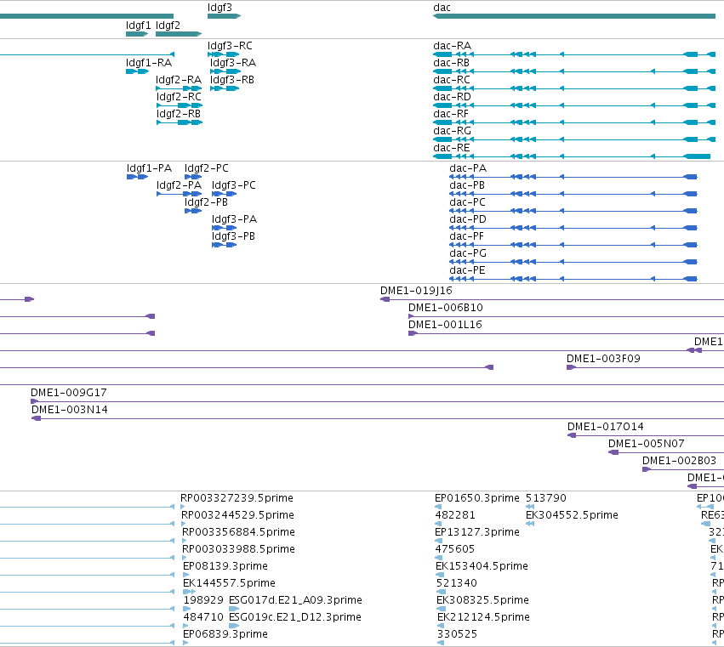
Task: Select EST ESG017d.E21_A09.3prime
Action: click(x=234, y=609)
